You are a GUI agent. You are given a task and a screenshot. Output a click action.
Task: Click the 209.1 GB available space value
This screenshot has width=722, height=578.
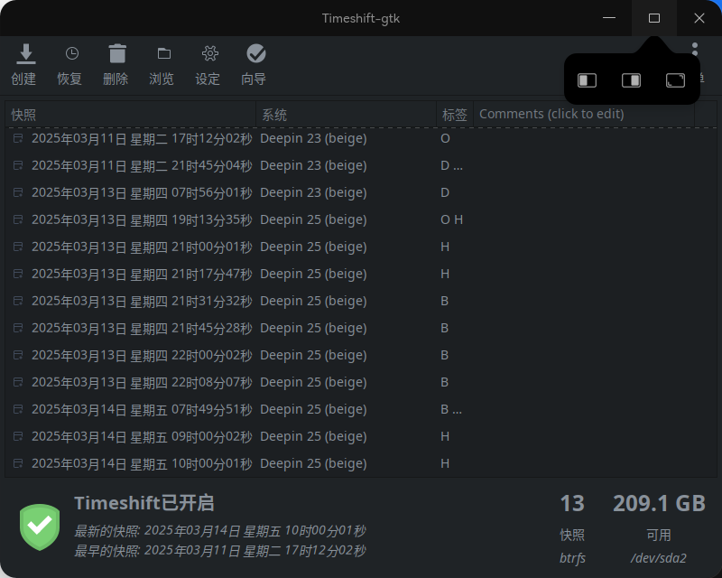(x=659, y=503)
